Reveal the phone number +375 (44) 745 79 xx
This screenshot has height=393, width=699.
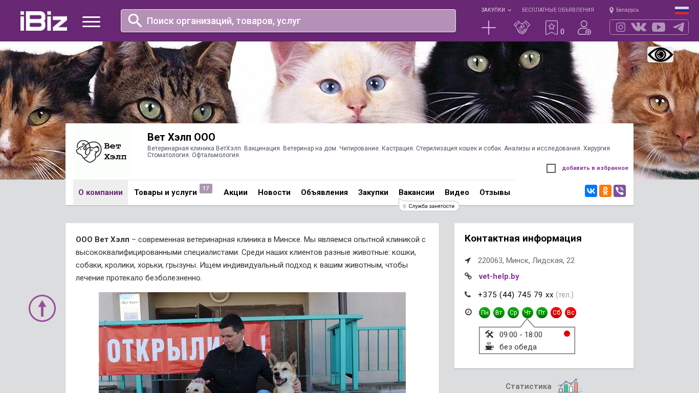[x=516, y=295]
